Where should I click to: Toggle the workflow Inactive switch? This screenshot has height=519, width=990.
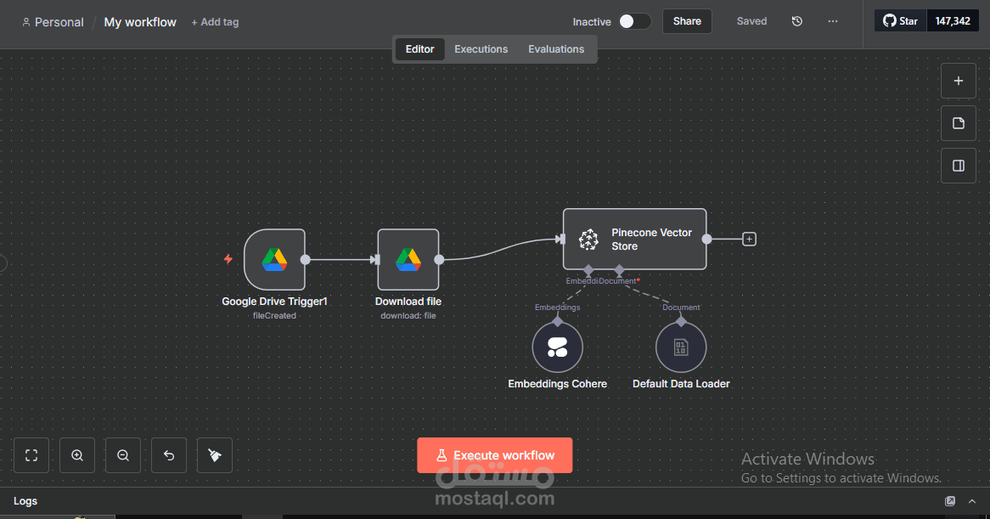pos(634,21)
